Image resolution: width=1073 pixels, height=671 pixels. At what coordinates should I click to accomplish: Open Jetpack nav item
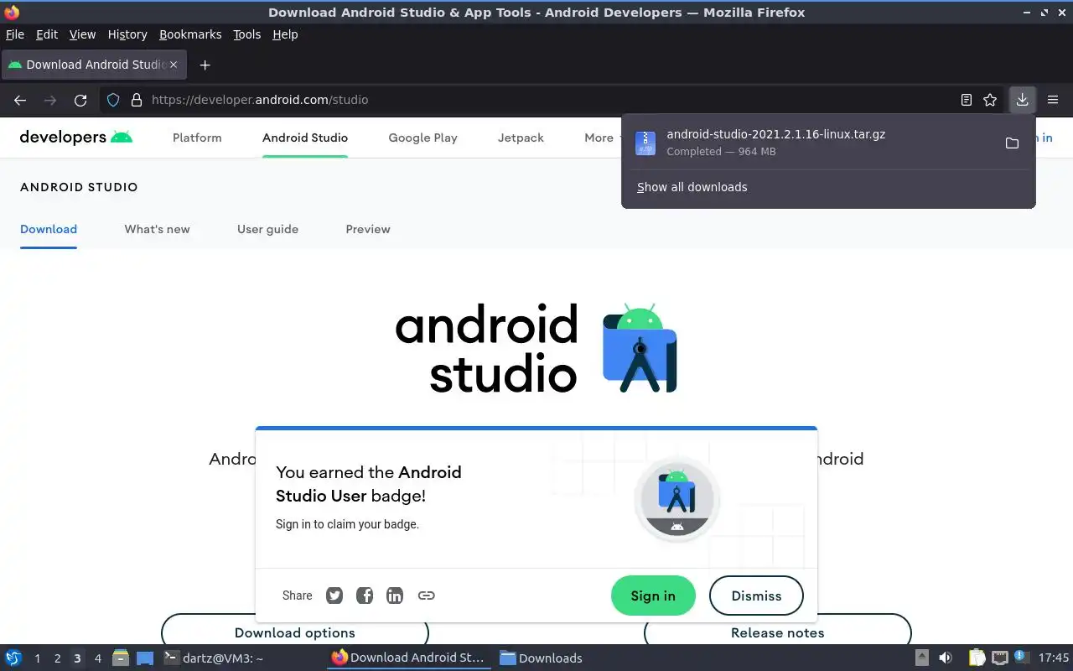coord(521,138)
